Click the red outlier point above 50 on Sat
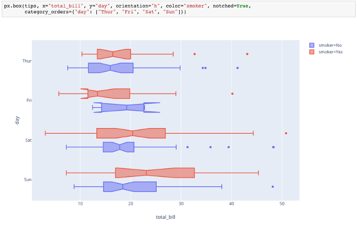 (x=286, y=133)
